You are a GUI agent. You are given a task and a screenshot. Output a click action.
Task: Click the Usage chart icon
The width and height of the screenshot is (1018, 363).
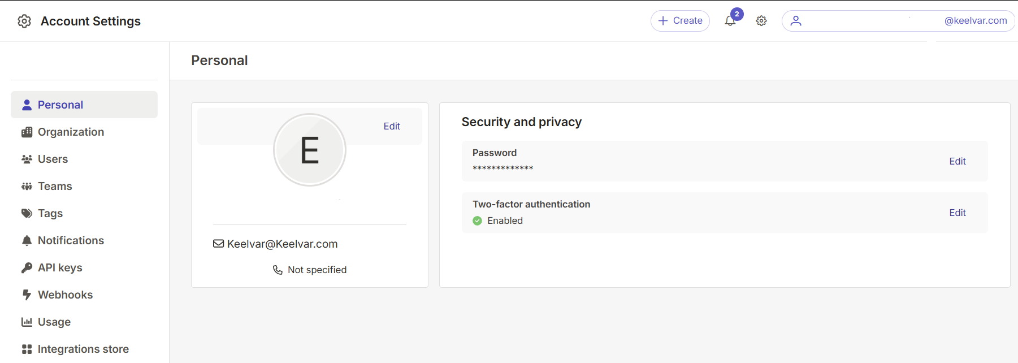coord(27,322)
